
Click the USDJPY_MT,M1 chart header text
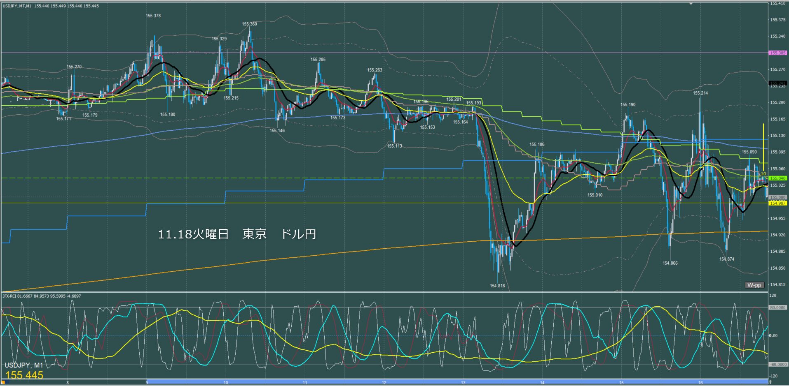[51, 6]
